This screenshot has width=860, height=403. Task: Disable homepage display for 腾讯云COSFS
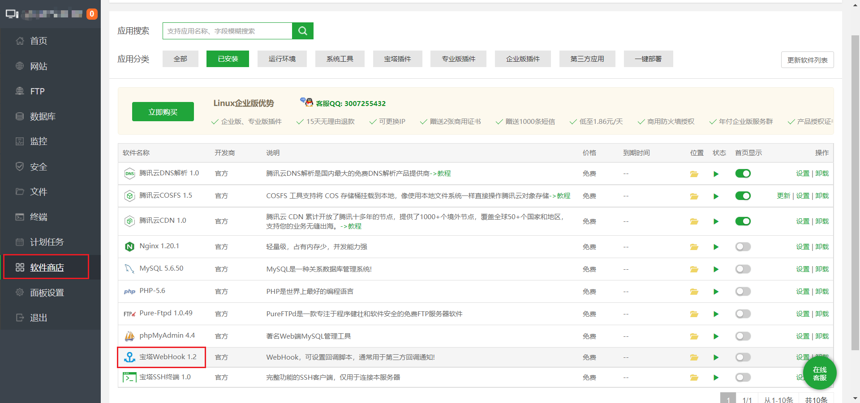[743, 196]
